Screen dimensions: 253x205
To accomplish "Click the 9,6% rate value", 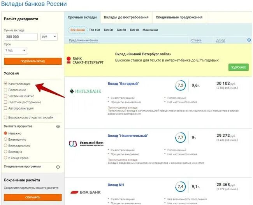I will tap(195, 85).
